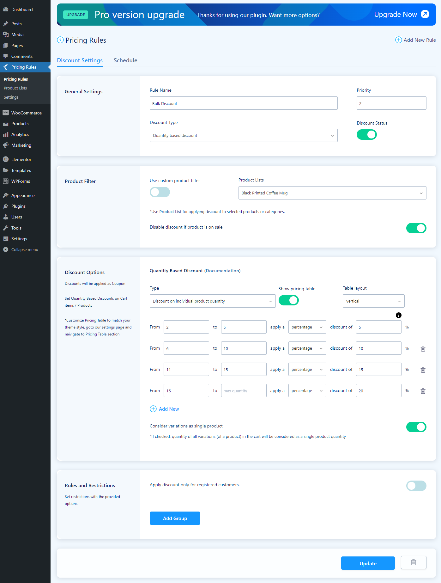Click the Dashboard icon in sidebar

coord(6,9)
